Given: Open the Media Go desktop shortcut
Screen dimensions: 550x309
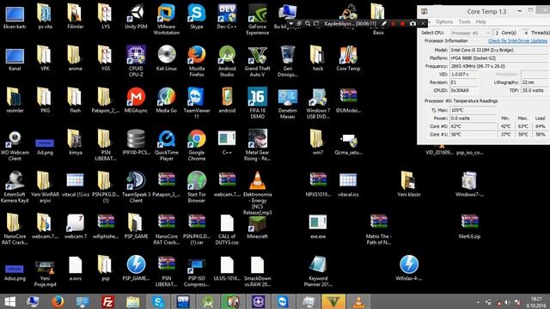Looking at the screenshot, I should (166, 100).
